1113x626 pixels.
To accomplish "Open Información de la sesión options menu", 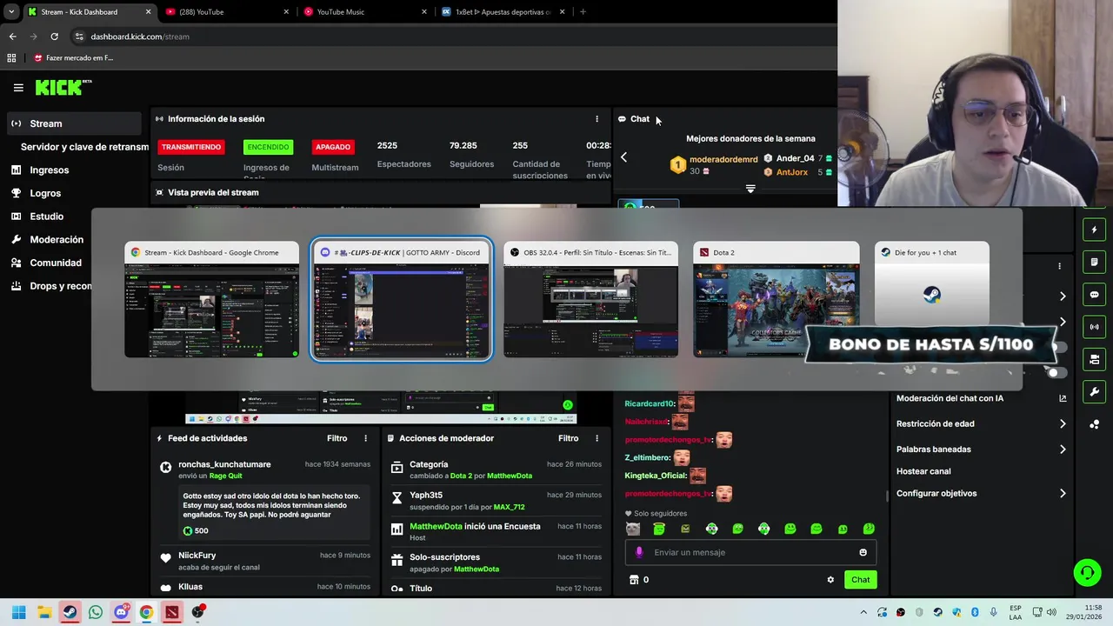I will (596, 119).
